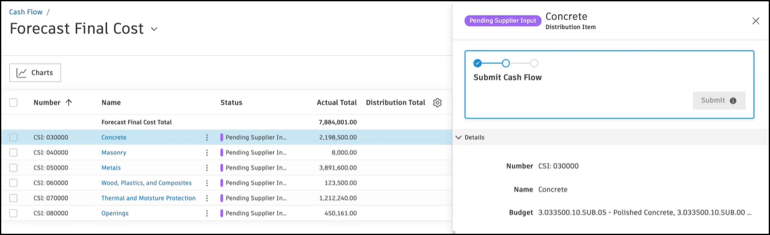The height and width of the screenshot is (235, 770).
Task: Open the more-options menu for Metals row
Action: pos(207,168)
